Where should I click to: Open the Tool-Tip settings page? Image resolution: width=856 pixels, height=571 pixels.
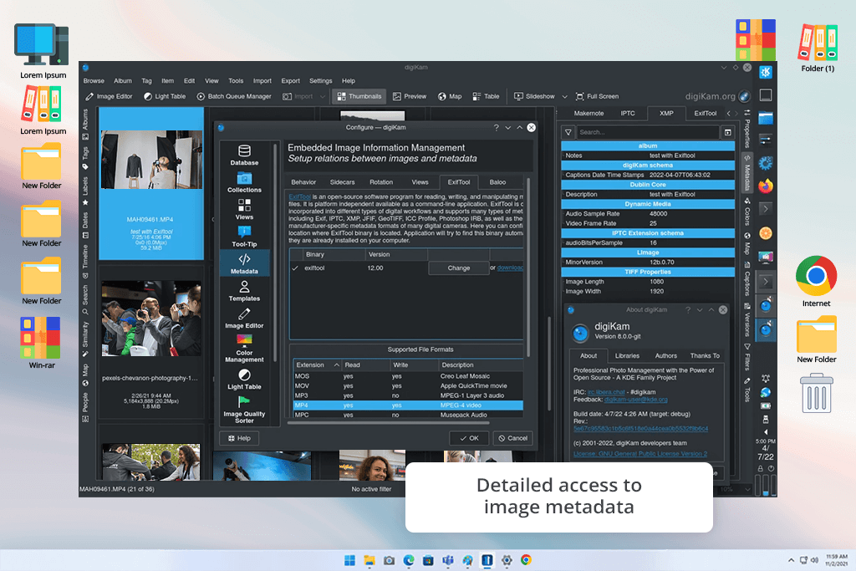[x=244, y=237]
